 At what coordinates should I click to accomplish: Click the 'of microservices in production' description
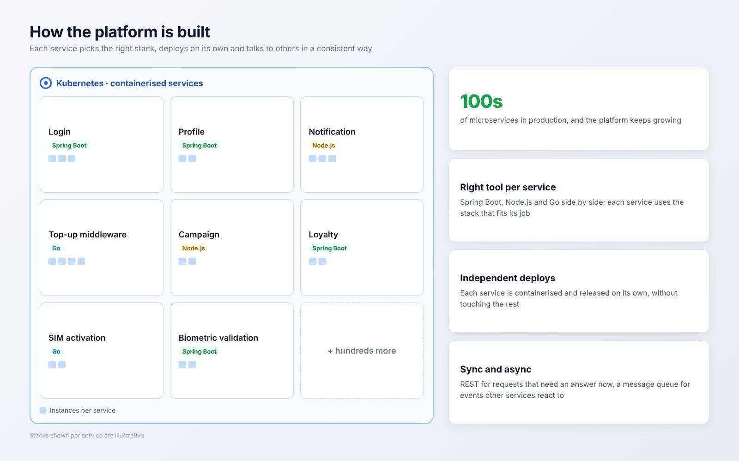pyautogui.click(x=570, y=120)
